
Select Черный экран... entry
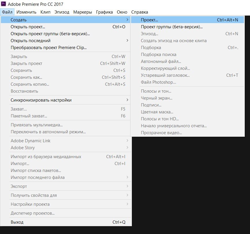188,98
